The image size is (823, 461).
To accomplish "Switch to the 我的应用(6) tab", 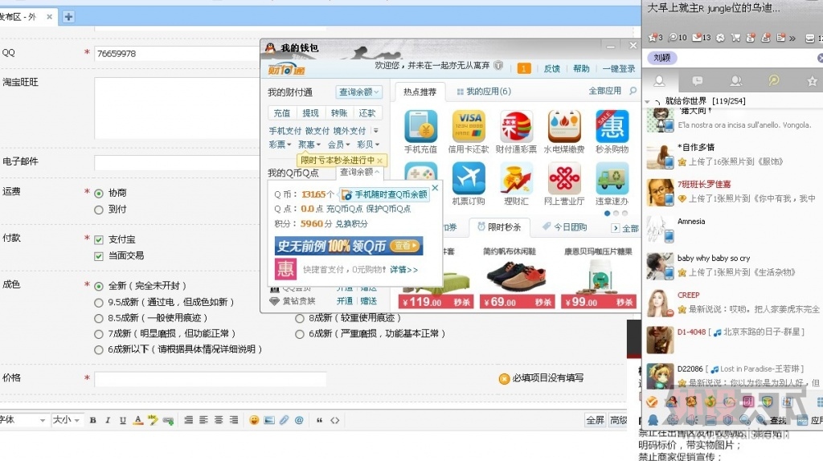I will coord(483,92).
